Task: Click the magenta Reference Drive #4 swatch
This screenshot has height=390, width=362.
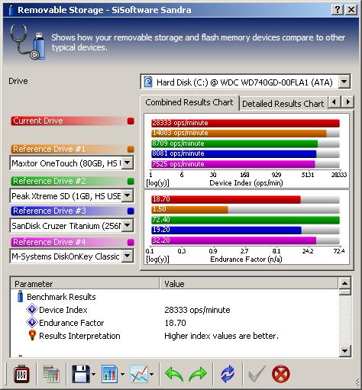Action: [x=131, y=242]
